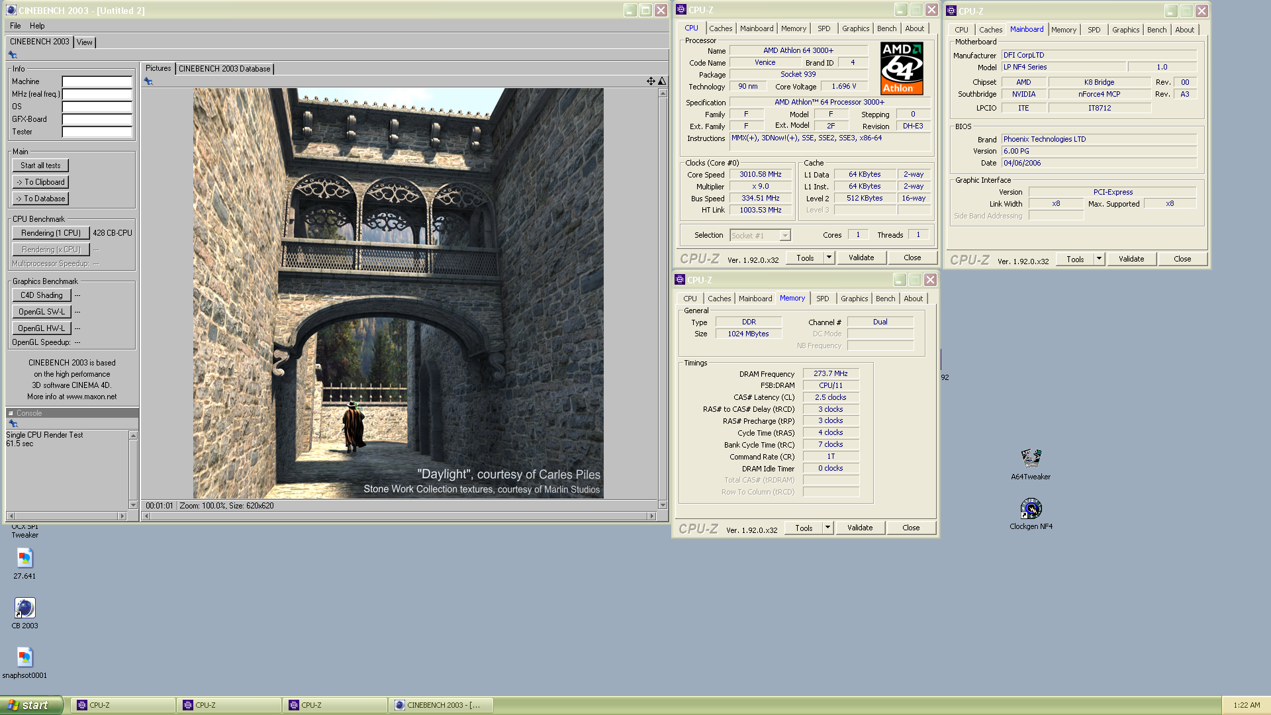Run the C4D Shading benchmark

pyautogui.click(x=41, y=295)
